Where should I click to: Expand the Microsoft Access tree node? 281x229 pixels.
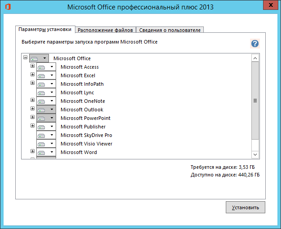click(x=32, y=66)
